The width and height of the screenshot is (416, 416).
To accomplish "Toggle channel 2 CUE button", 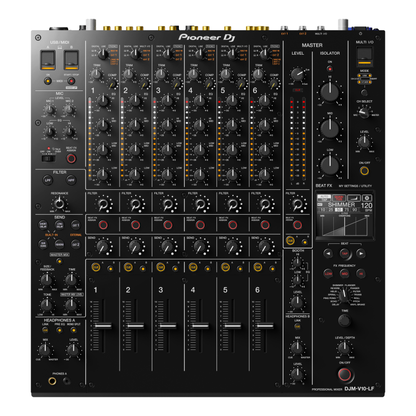I will pos(128,267).
